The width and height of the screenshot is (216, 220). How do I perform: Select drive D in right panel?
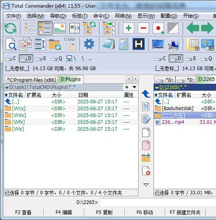(x=176, y=59)
